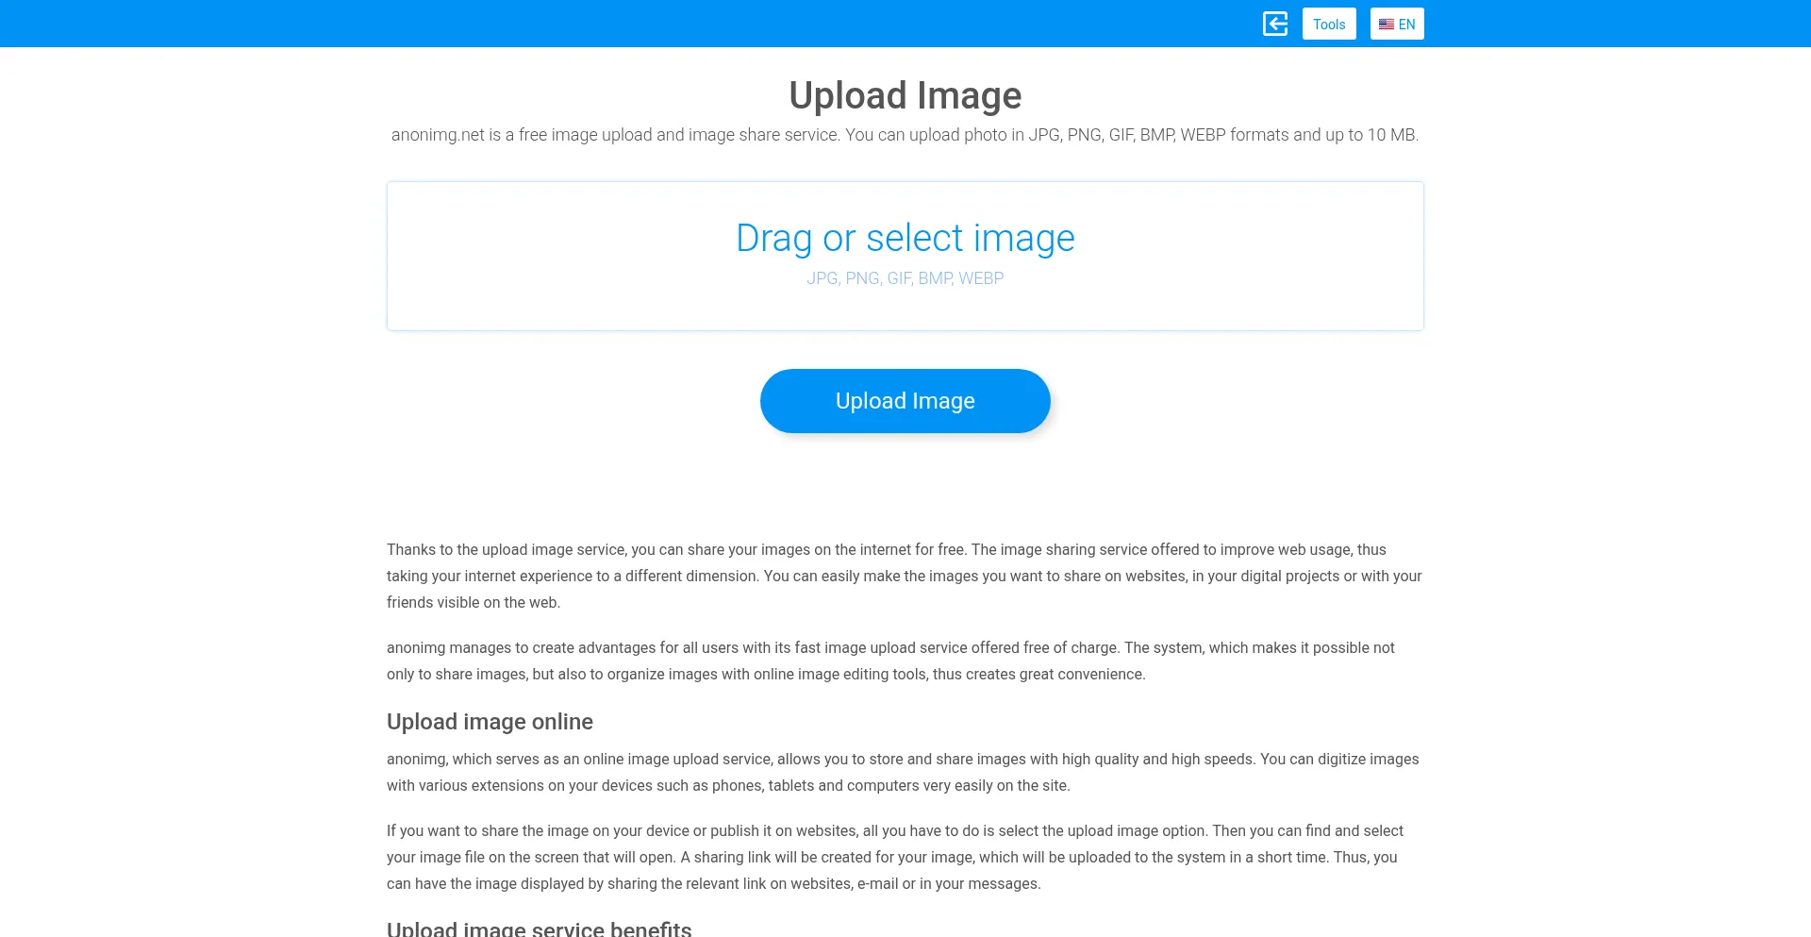
Task: Click the paragraph starting anonimg manages to create
Action: click(891, 661)
